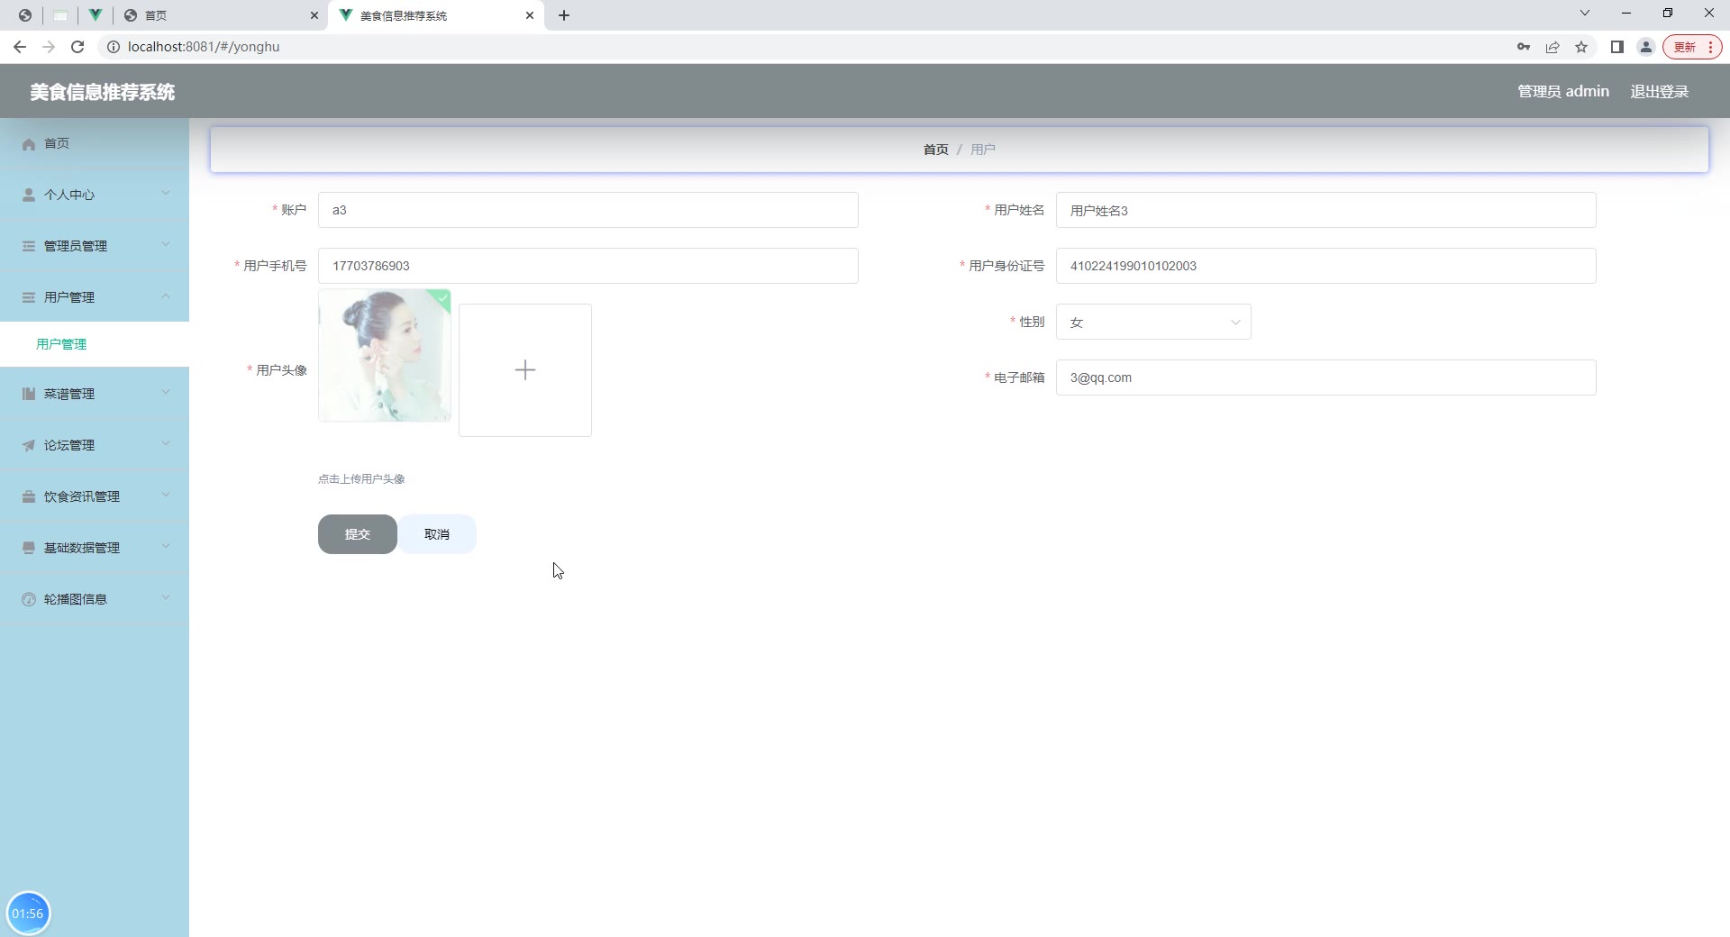Screen dimensions: 1730x937
Task: Open the 个人中心 sidebar menu
Action: [95, 195]
